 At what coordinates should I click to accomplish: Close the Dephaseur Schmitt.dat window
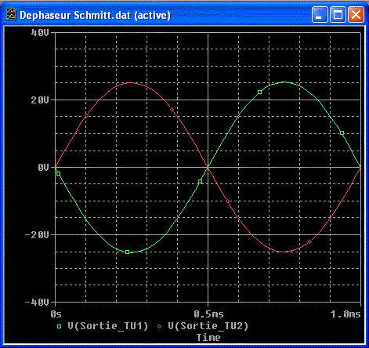(x=356, y=15)
